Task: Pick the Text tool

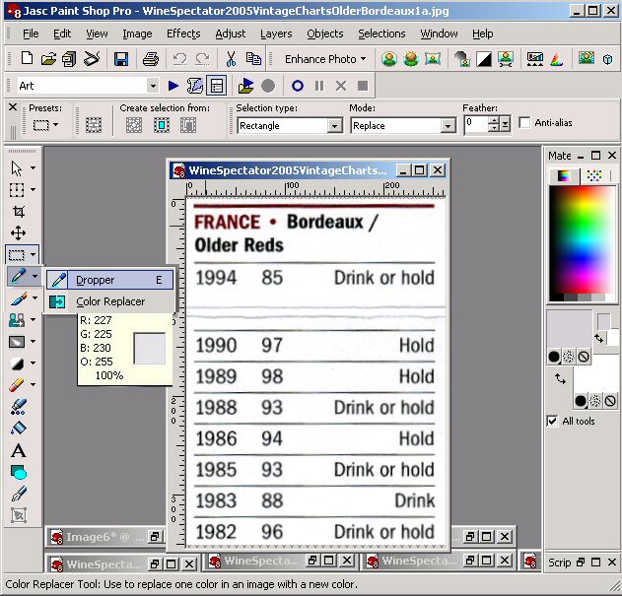Action: click(18, 450)
